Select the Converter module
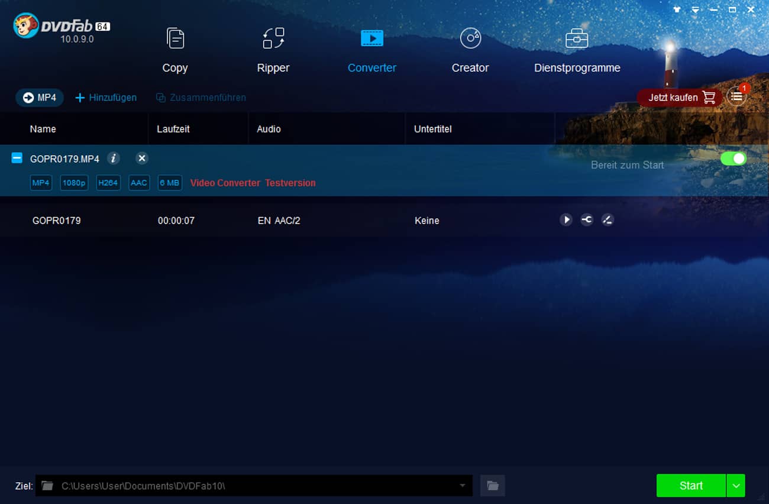 [372, 50]
